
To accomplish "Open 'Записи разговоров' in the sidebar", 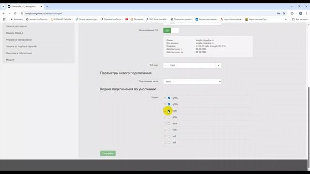I will point(16,26).
